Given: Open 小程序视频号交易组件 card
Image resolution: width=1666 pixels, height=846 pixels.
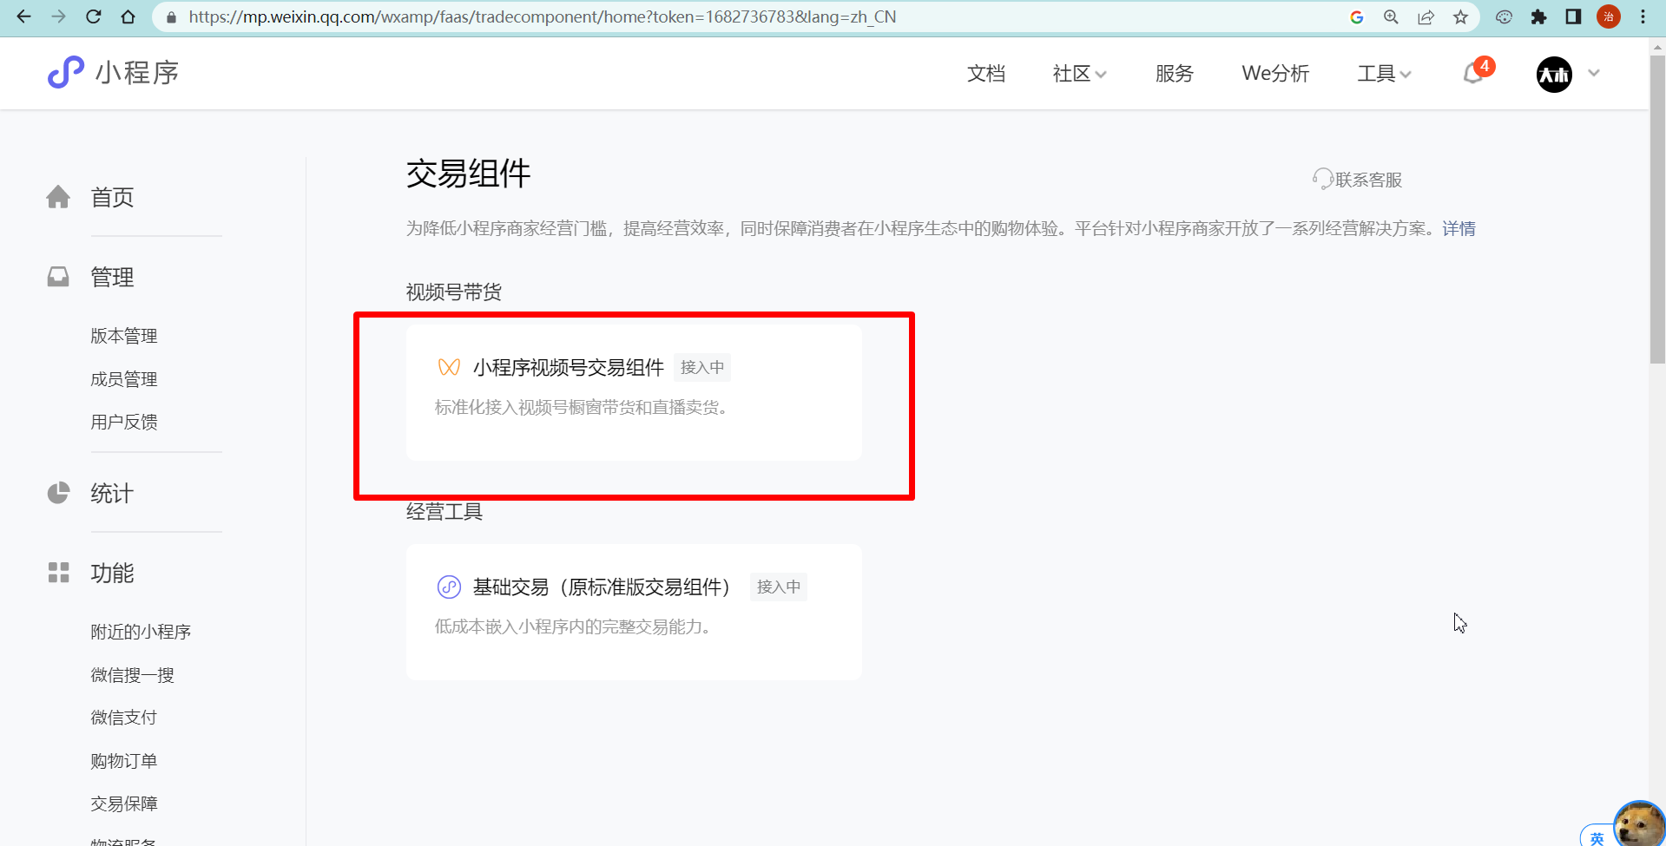Looking at the screenshot, I should click(634, 392).
